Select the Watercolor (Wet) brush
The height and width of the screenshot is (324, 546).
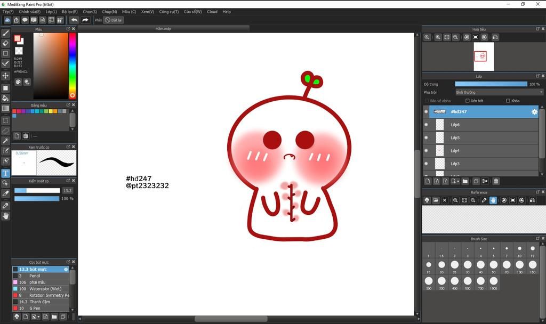click(x=41, y=289)
